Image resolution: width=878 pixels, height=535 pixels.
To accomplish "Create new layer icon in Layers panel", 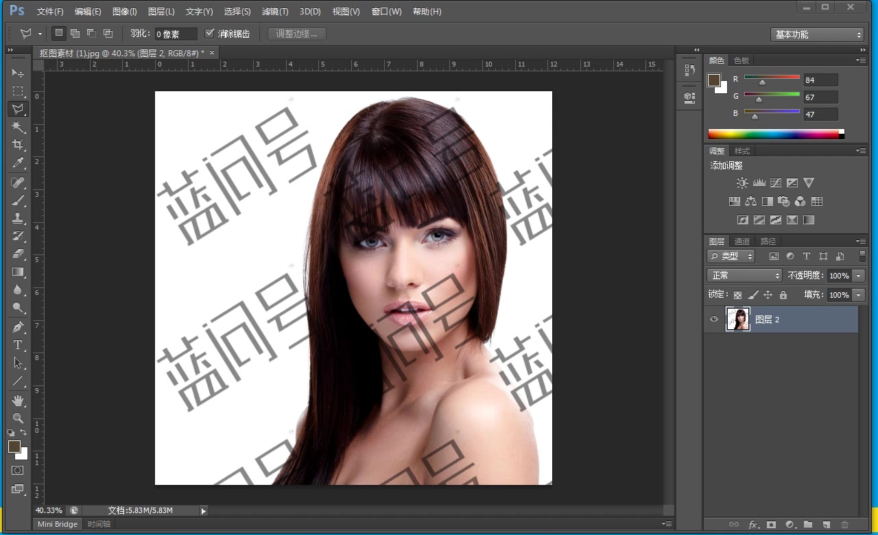I will tap(826, 525).
